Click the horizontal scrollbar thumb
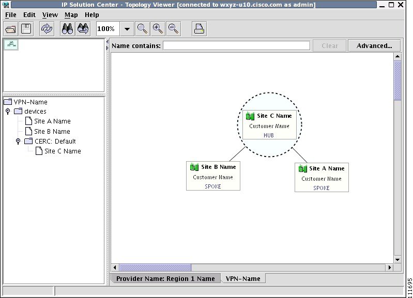 tap(155, 268)
